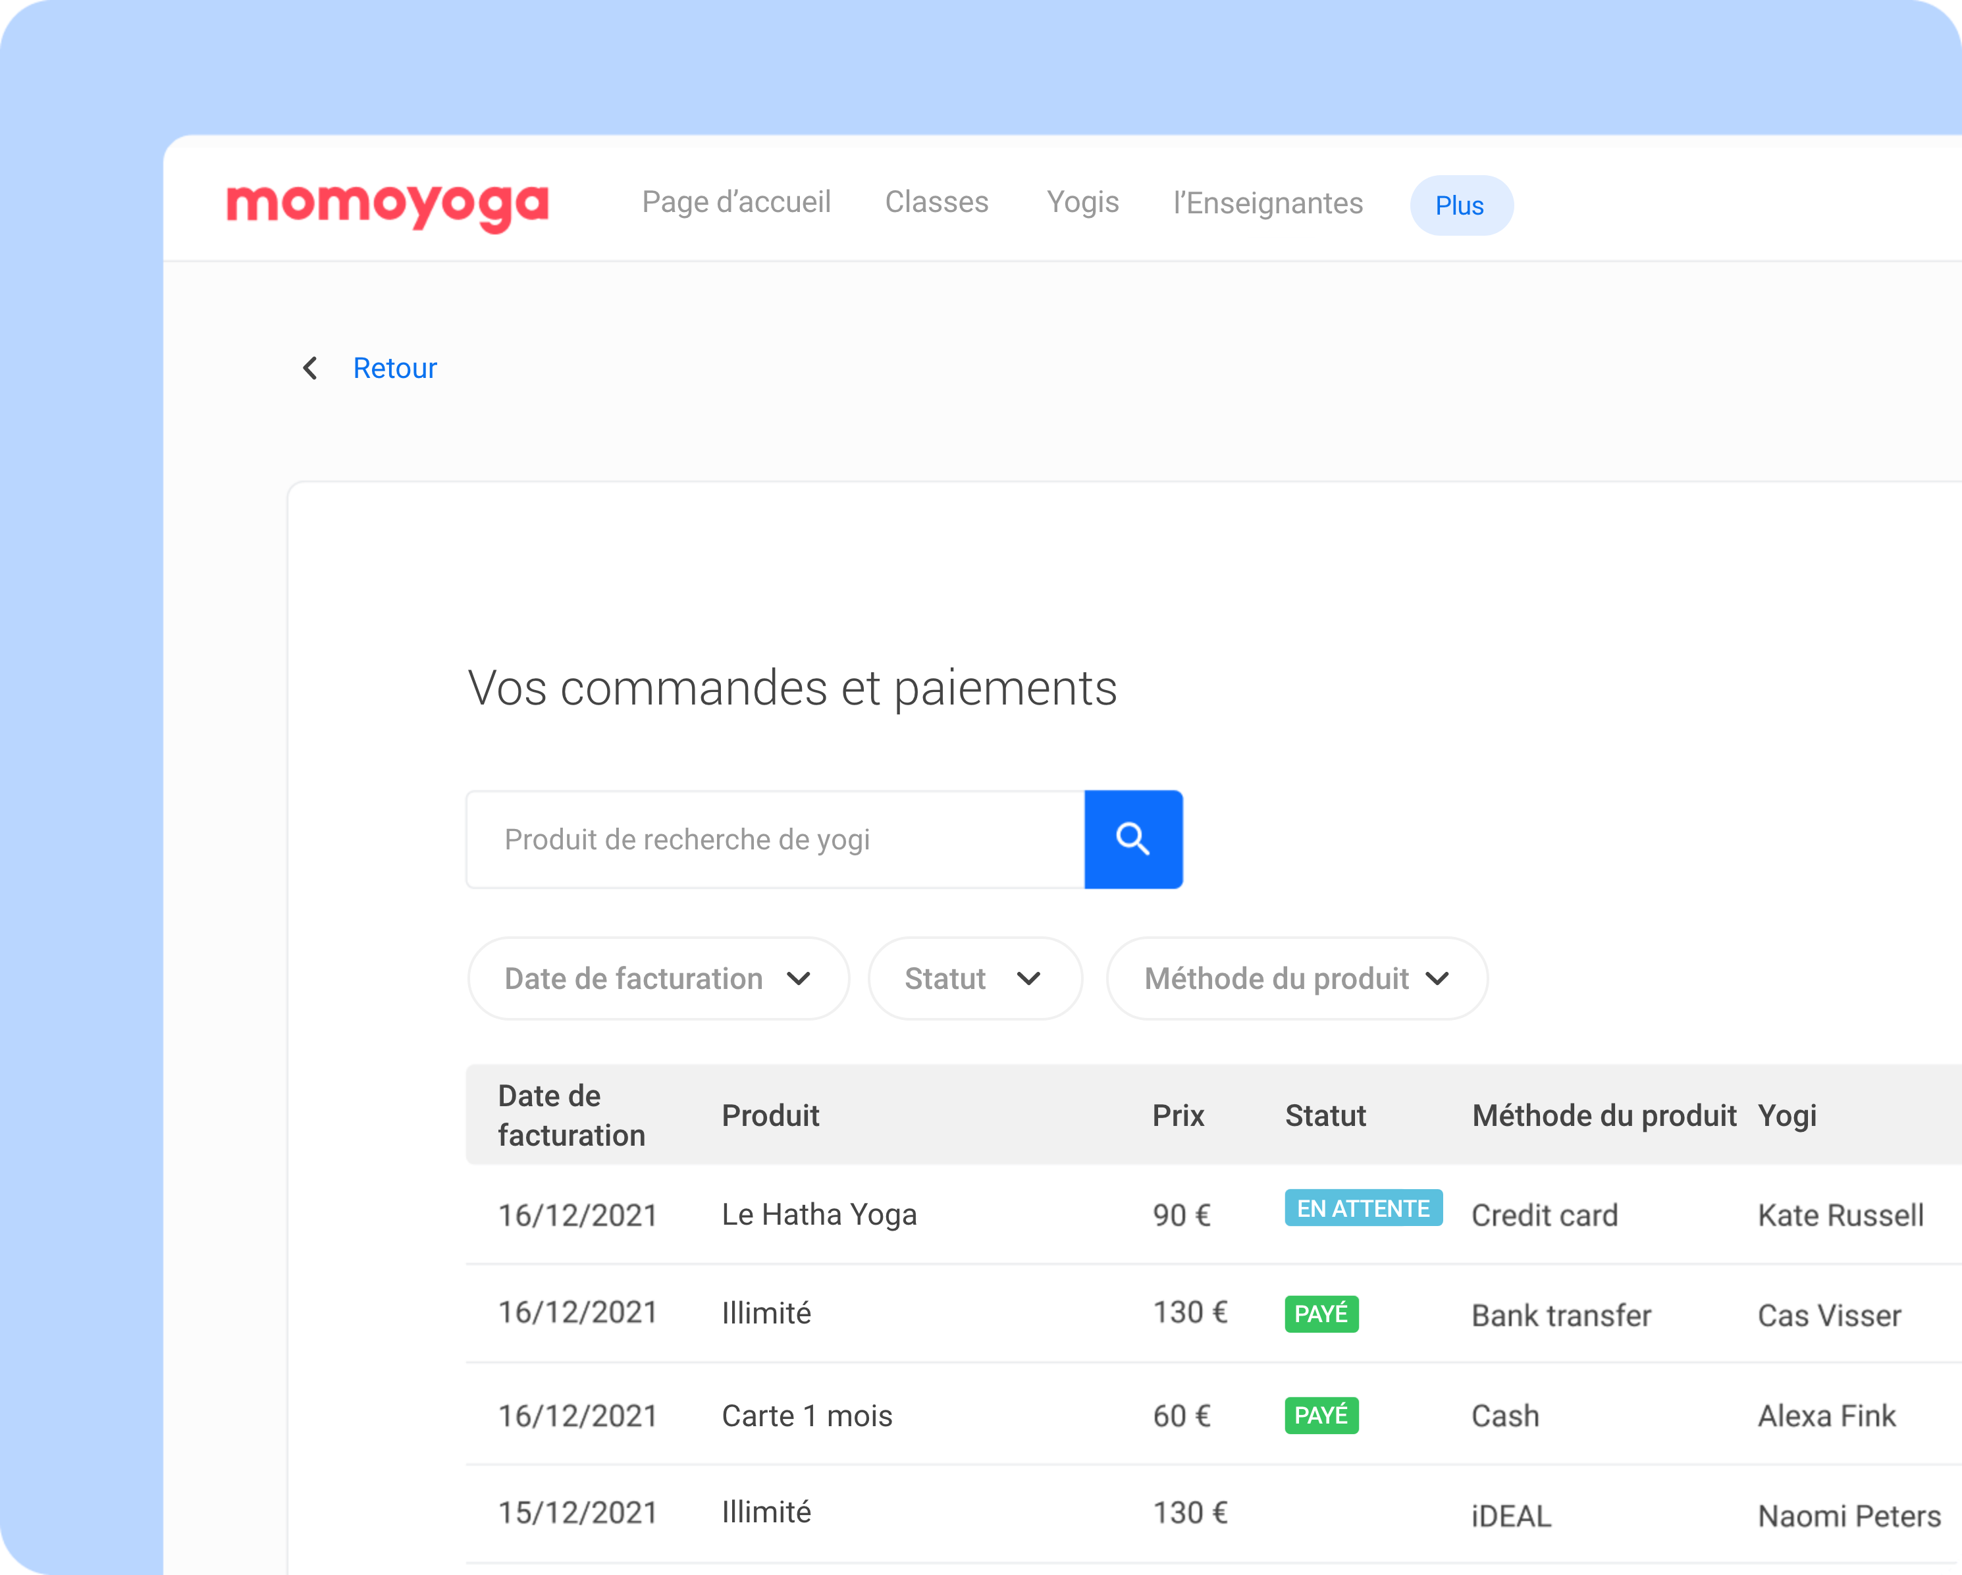Click the momoyoga logo
This screenshot has height=1575, width=1962.
(388, 205)
